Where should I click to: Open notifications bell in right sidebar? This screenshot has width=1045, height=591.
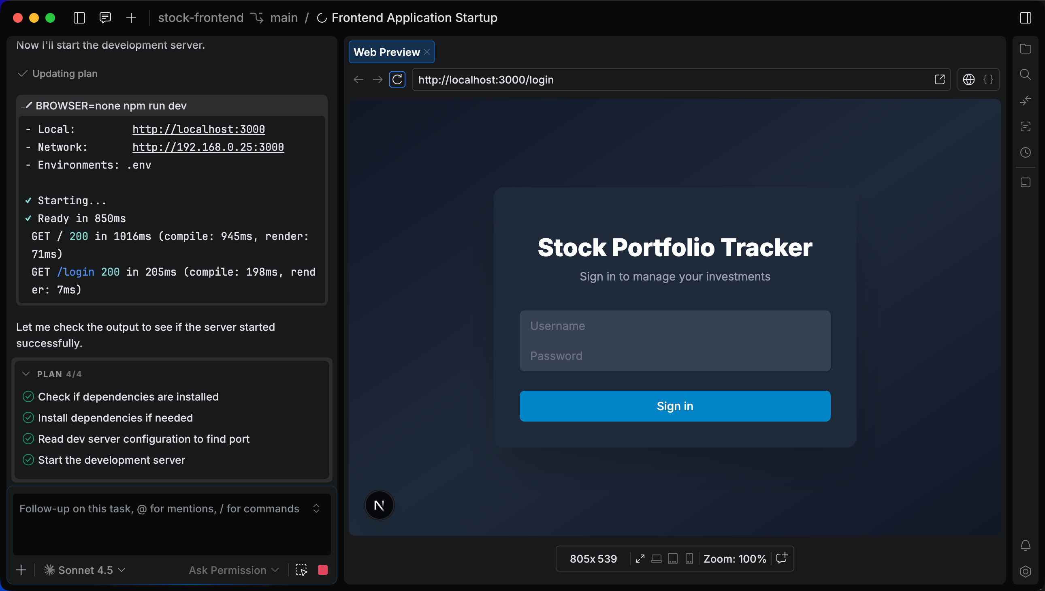(1025, 545)
